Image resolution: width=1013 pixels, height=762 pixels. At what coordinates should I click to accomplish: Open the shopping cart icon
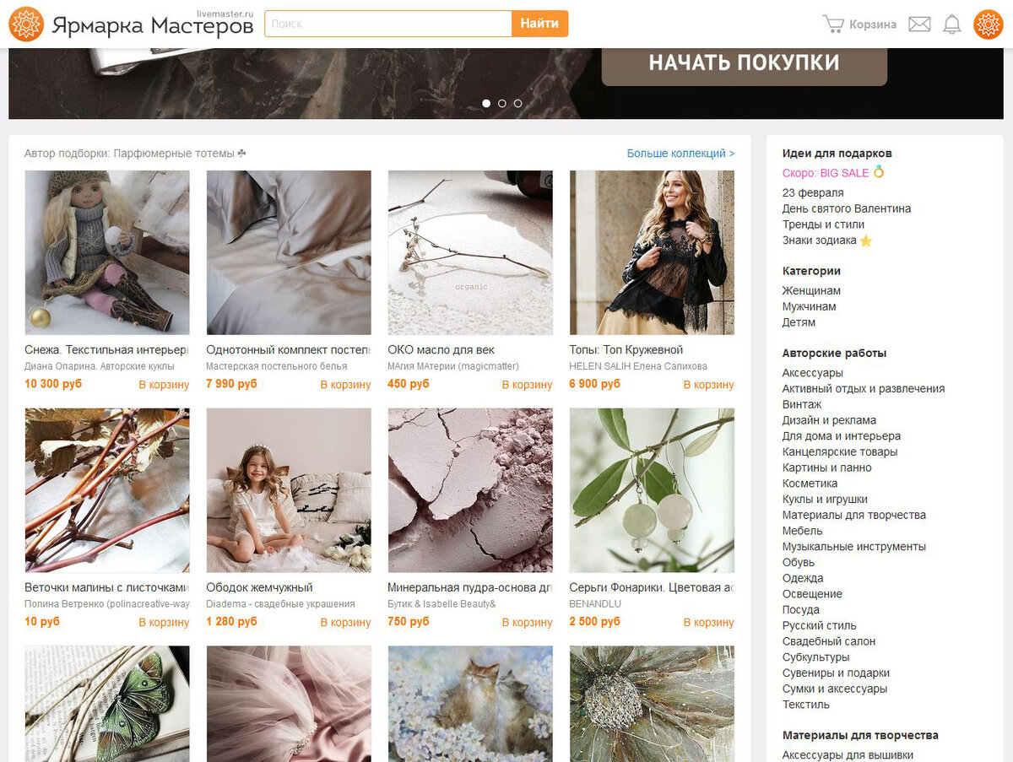(833, 24)
